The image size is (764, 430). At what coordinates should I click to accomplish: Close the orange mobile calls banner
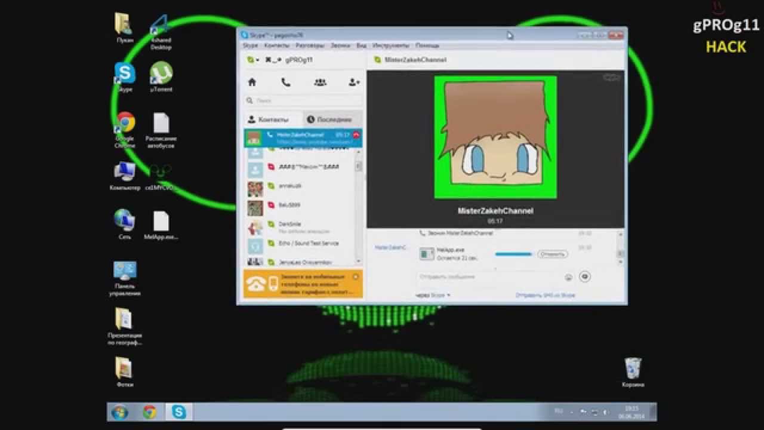(x=356, y=277)
